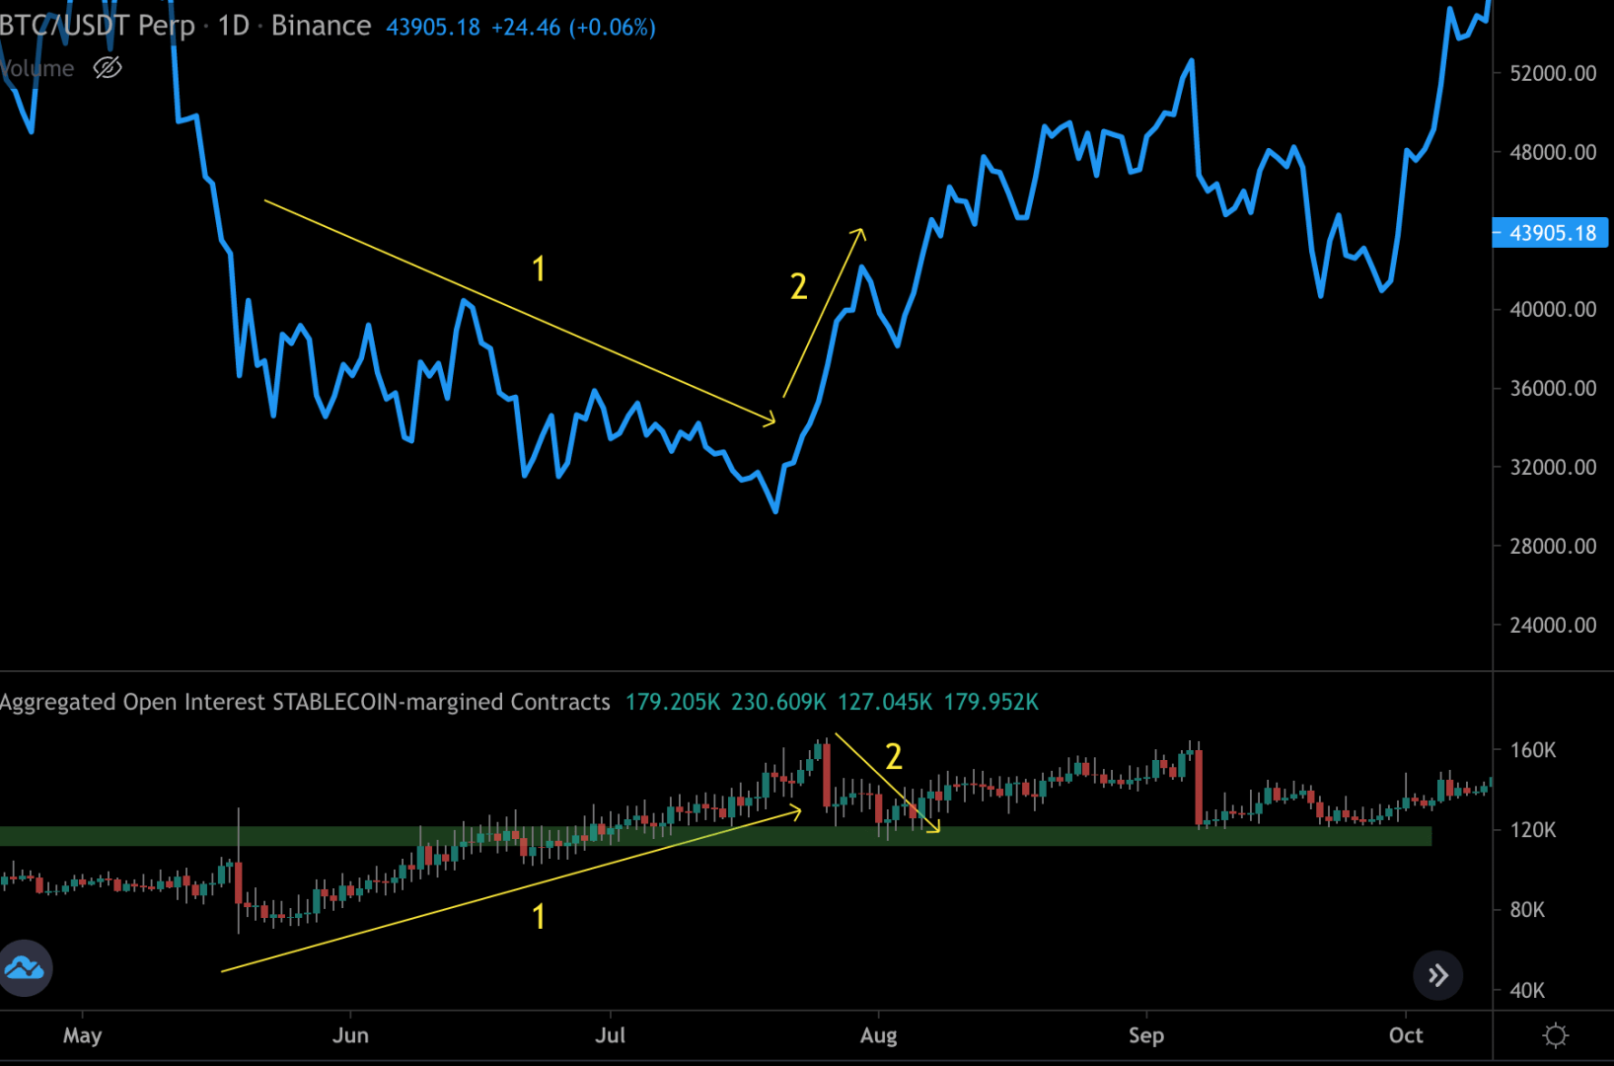Click the 36000.00 price axis label
Screen dimensions: 1614x1066
click(1553, 388)
